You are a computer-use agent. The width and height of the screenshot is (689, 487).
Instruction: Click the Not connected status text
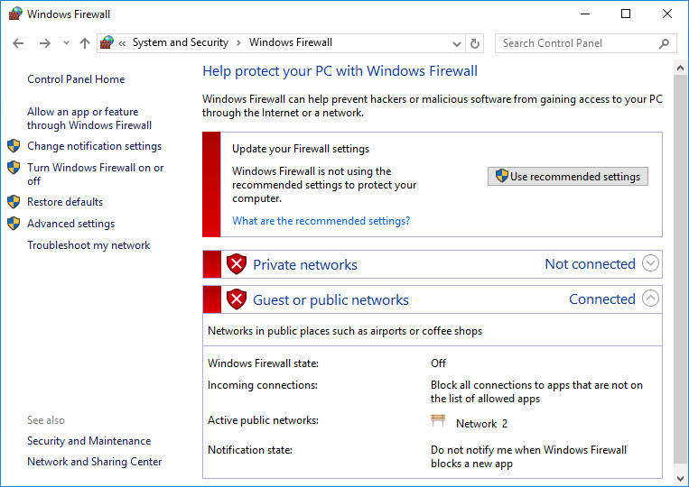pos(591,263)
